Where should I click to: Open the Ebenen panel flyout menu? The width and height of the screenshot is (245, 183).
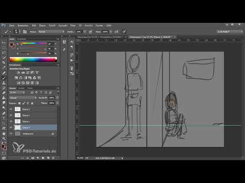click(58, 88)
